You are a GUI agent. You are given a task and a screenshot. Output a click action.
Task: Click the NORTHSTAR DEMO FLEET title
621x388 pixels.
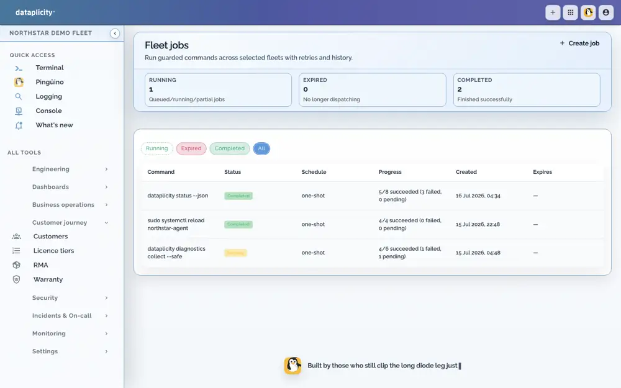pos(51,33)
